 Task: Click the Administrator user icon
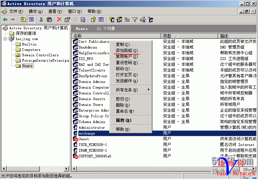(x=75, y=127)
